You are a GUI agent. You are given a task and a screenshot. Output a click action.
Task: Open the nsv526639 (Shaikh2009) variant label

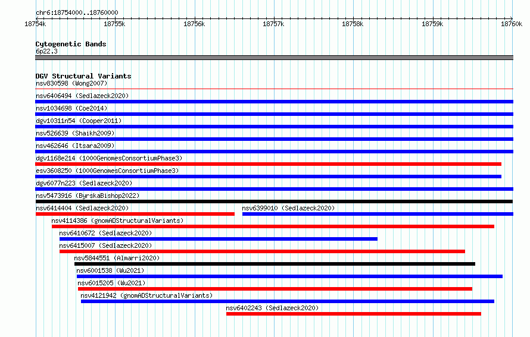[x=75, y=133]
